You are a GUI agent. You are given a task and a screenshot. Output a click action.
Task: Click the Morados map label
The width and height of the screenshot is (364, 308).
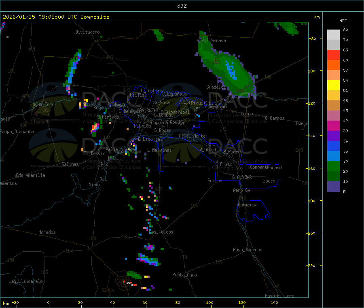click(47, 232)
